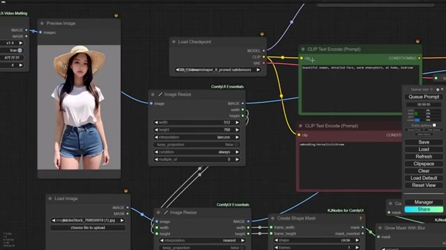Click the IMAGE output port on Load Image node

(x=128, y=208)
